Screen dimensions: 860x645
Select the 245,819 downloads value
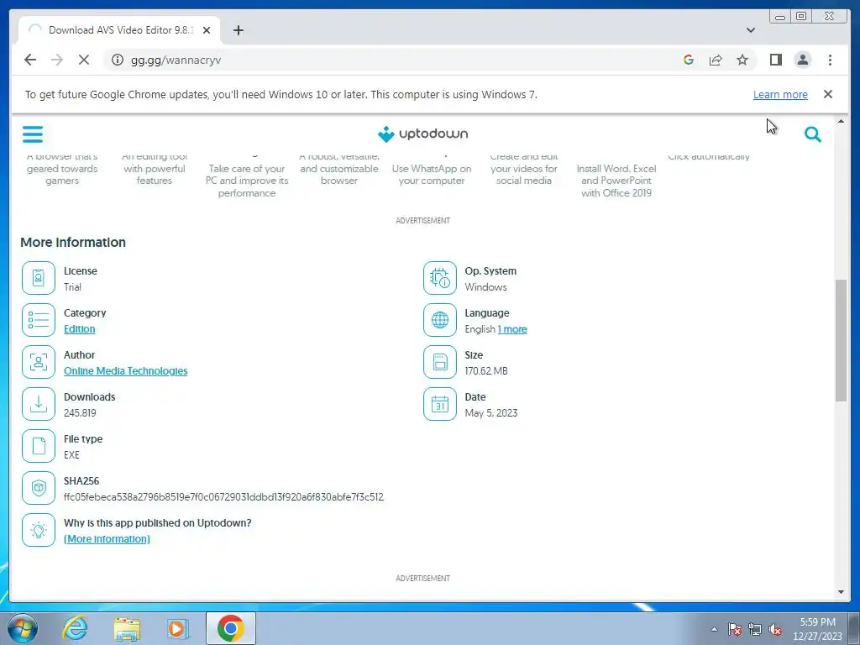80,413
